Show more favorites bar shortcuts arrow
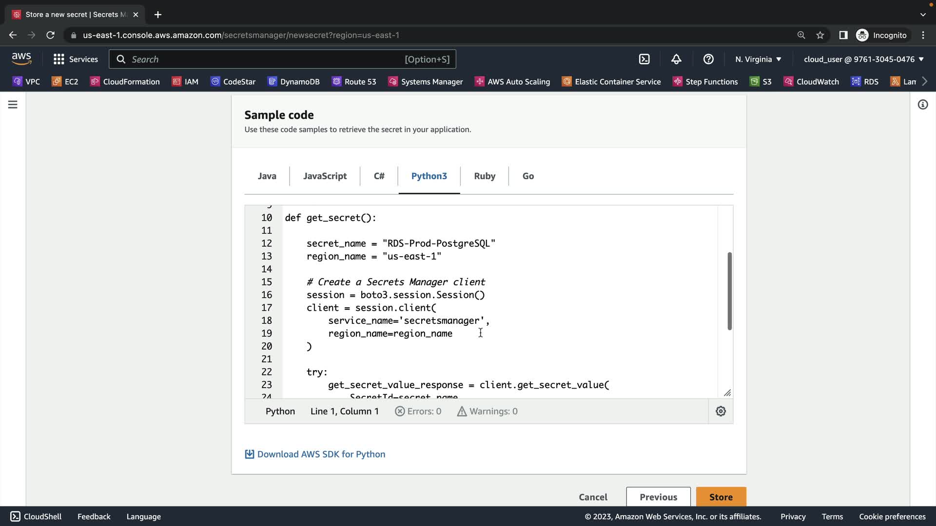 pos(925,81)
